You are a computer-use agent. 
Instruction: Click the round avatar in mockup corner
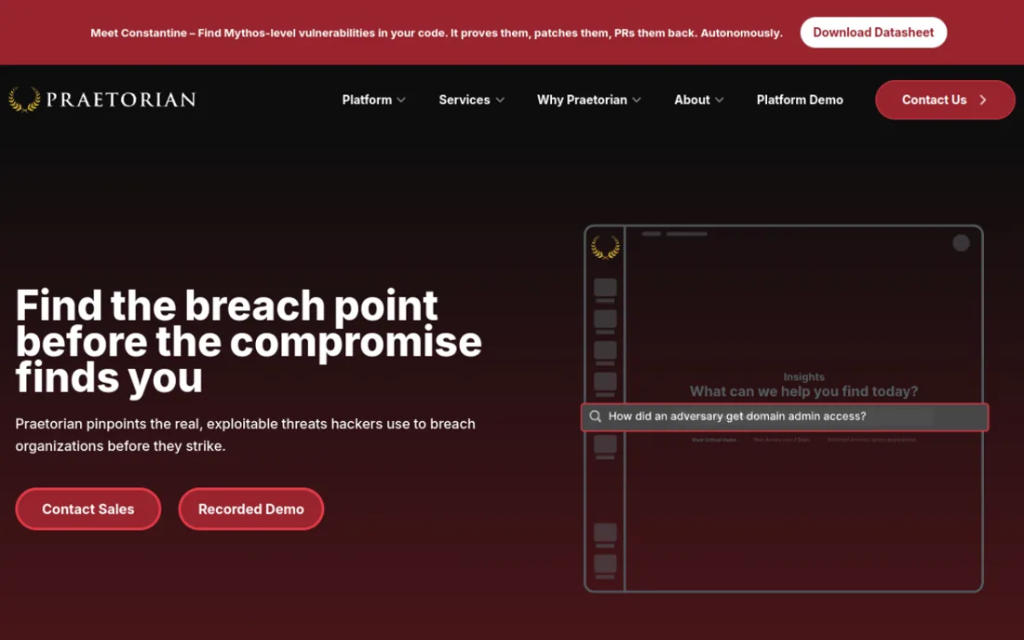(x=961, y=243)
